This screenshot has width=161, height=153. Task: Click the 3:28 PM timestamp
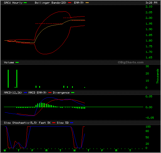pyautogui.click(x=151, y=3)
